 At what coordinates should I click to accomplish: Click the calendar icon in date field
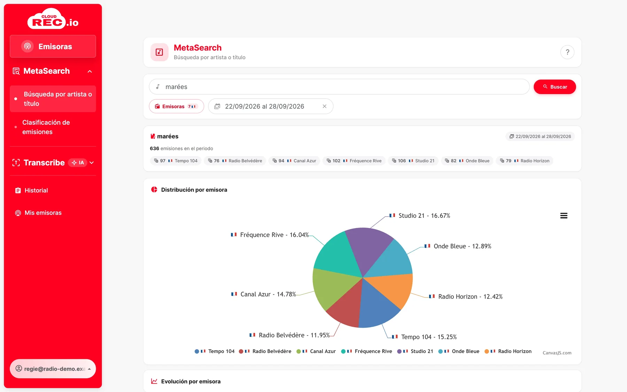coord(217,106)
